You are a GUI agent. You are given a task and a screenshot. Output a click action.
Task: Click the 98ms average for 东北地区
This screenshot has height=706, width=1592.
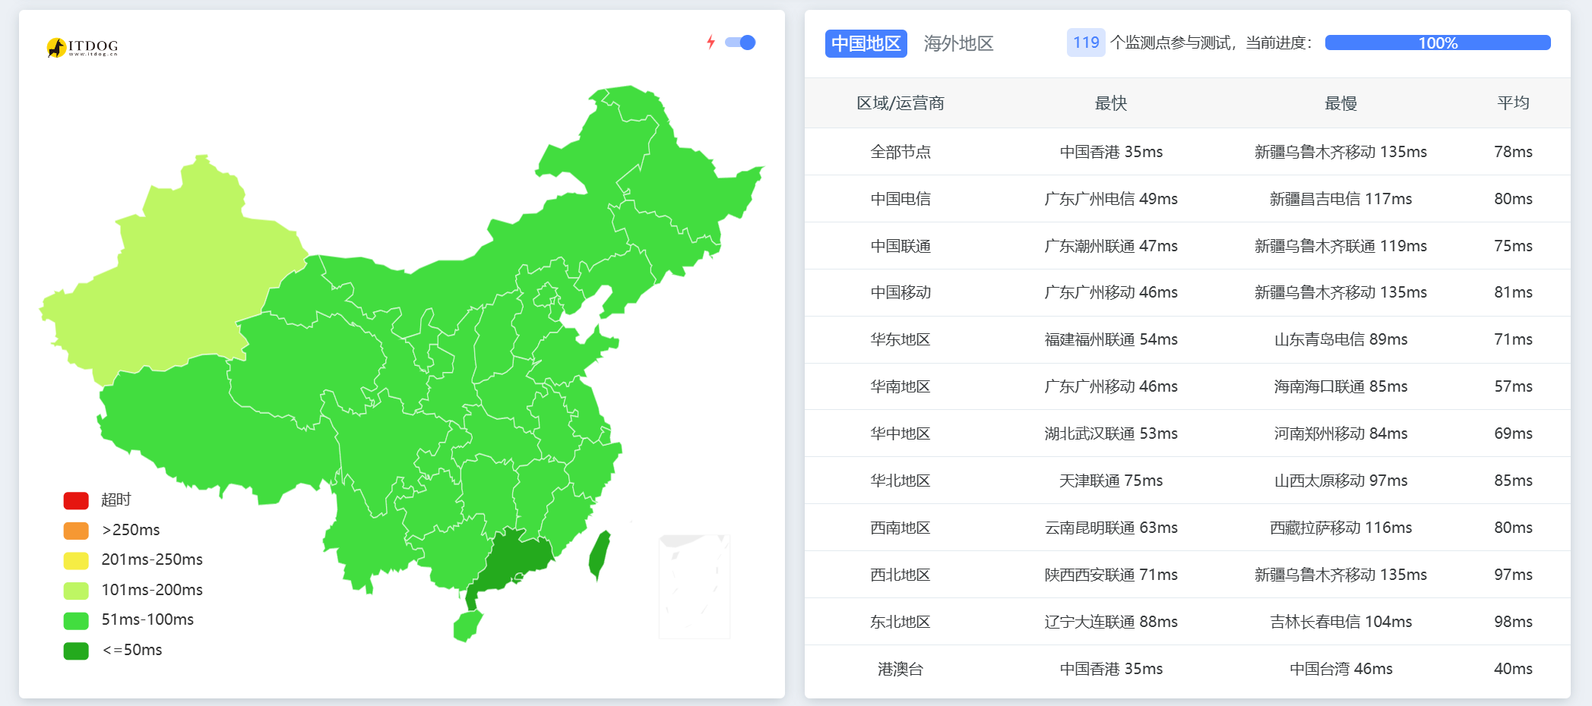1513,622
